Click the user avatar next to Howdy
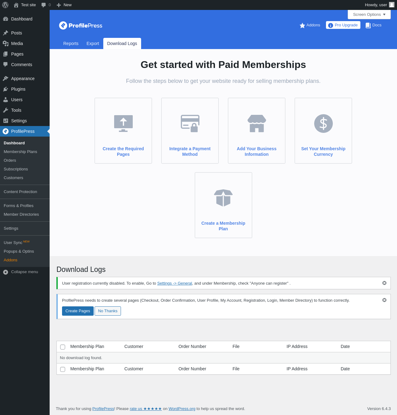 coord(392,5)
